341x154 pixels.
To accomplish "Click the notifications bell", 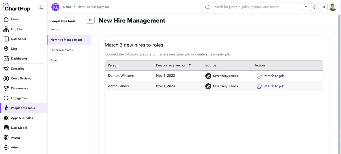I will (x=315, y=7).
